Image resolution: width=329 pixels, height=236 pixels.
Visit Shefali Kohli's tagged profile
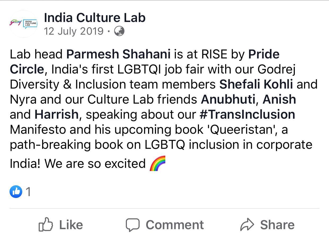click(x=256, y=84)
